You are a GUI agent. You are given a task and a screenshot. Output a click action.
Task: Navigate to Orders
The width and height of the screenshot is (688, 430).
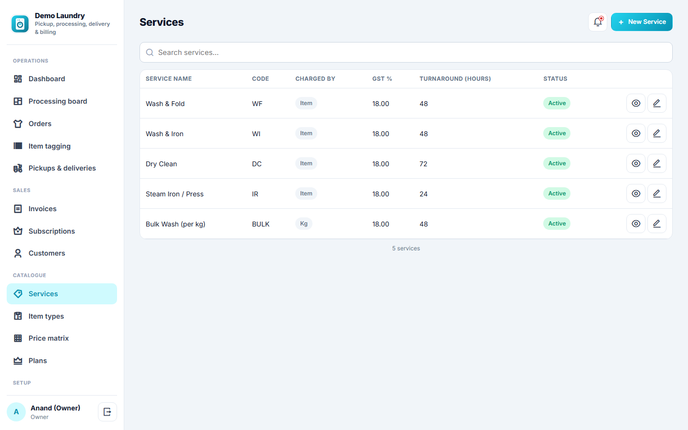(x=62, y=124)
